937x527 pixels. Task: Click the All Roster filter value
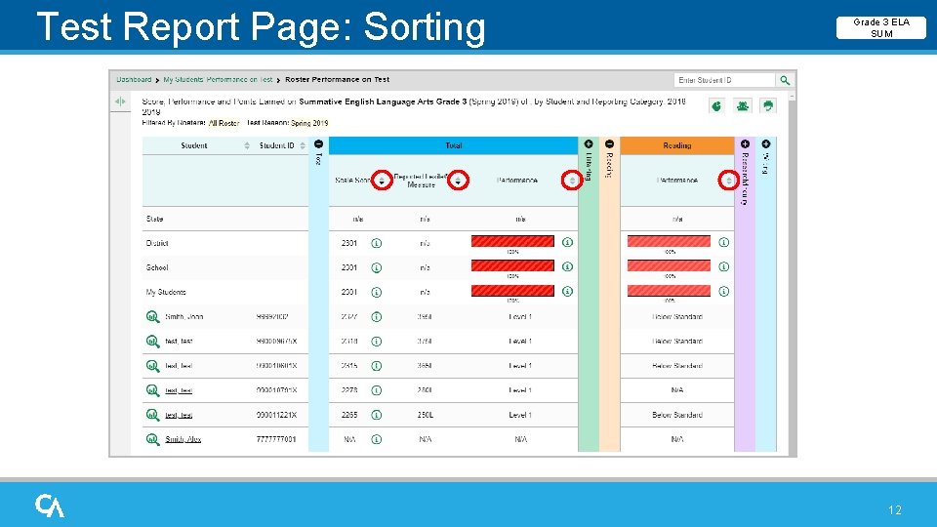click(x=224, y=123)
